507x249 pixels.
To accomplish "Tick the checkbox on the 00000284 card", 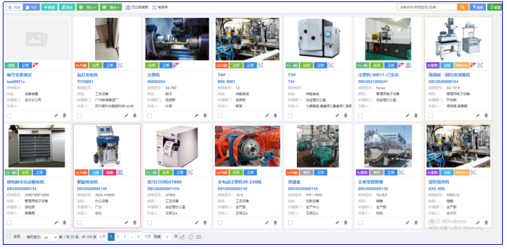I will 149,116.
